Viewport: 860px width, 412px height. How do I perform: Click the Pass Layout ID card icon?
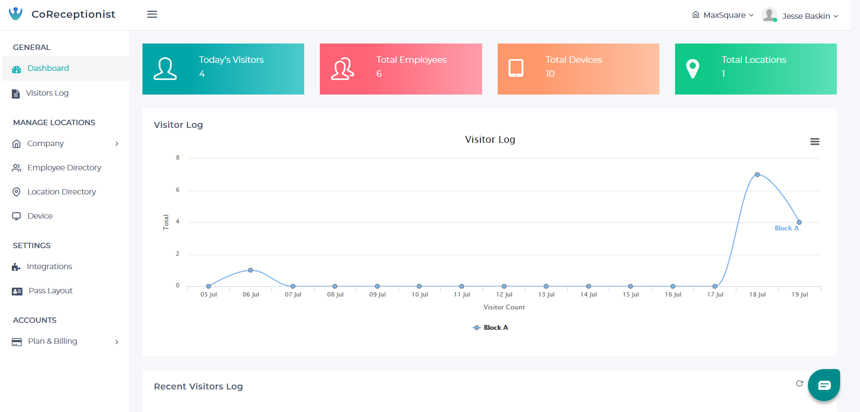tap(17, 291)
